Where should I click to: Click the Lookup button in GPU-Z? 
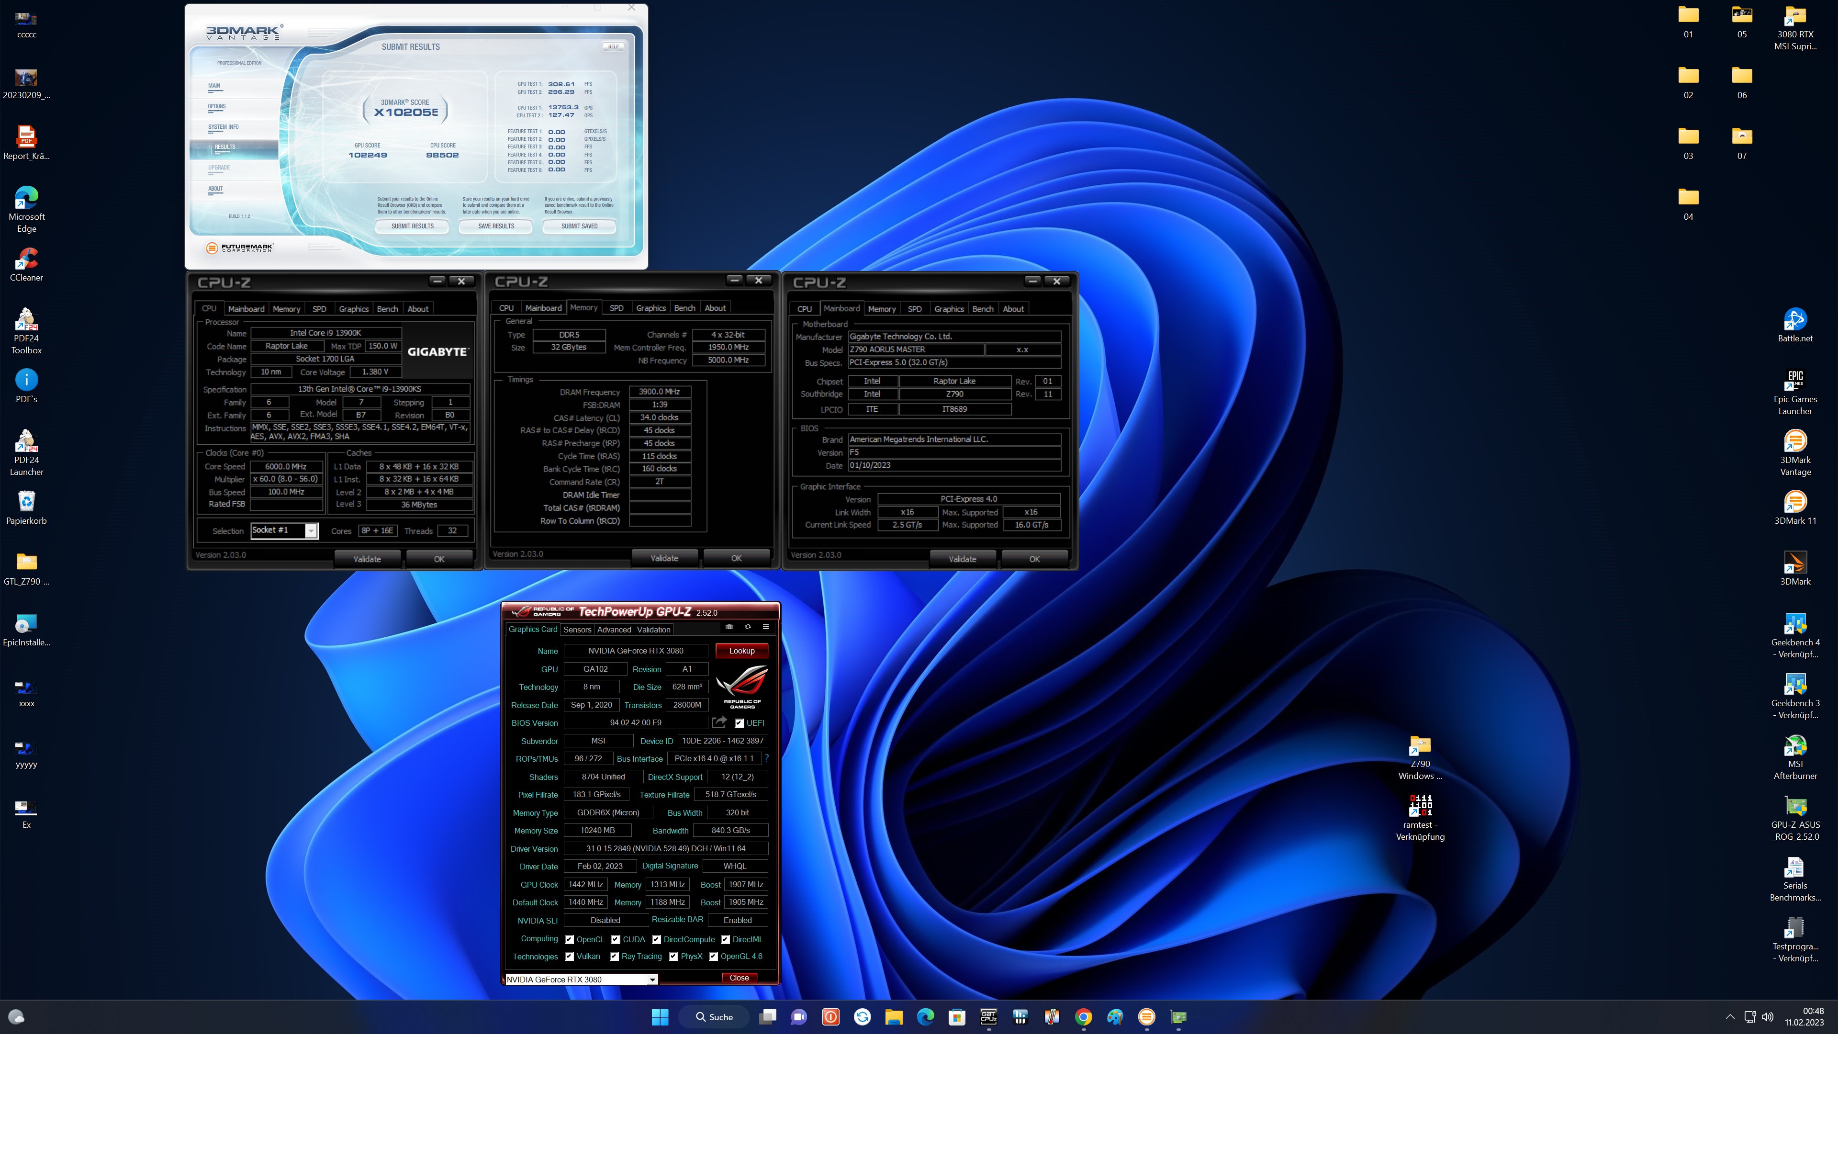(741, 651)
